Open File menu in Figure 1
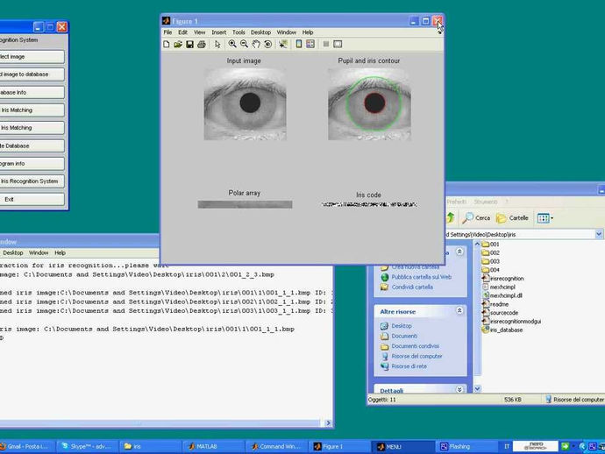Viewport: 605px width, 454px height. pos(167,32)
